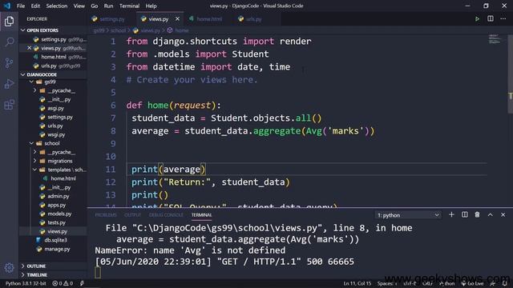The height and width of the screenshot is (288, 513).
Task: Click Go Live in status bar
Action: tap(472, 283)
